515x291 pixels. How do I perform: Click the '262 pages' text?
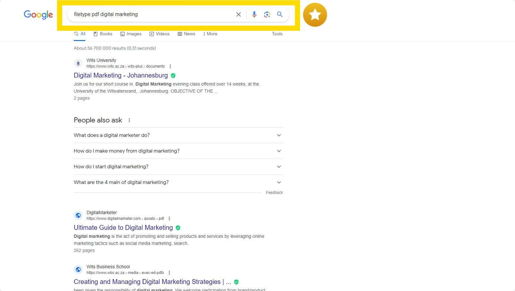click(84, 251)
